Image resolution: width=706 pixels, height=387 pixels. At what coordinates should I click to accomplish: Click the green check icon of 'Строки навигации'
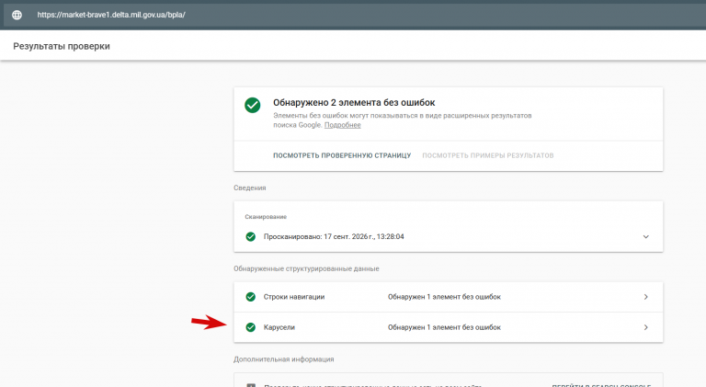(x=250, y=297)
